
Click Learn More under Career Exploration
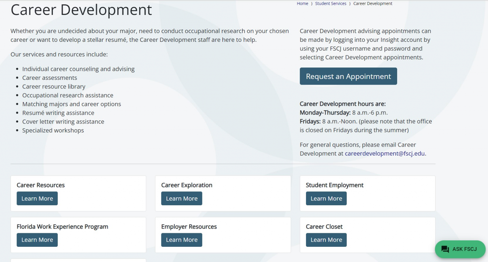[181, 199]
